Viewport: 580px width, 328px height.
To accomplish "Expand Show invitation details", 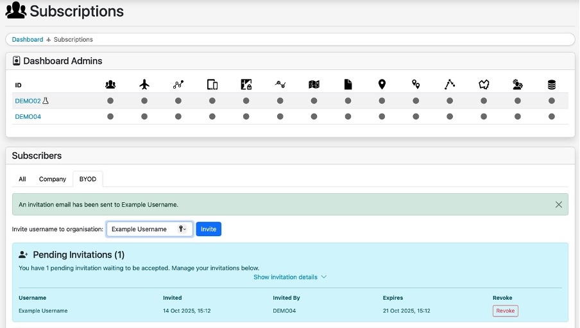I will [x=290, y=277].
